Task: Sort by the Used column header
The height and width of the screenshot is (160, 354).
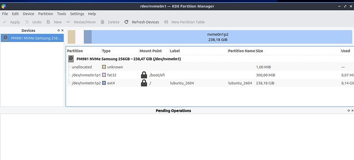Action: [x=346, y=51]
